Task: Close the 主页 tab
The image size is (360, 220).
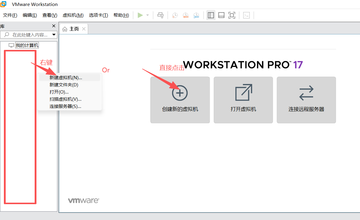Action: tap(84, 29)
